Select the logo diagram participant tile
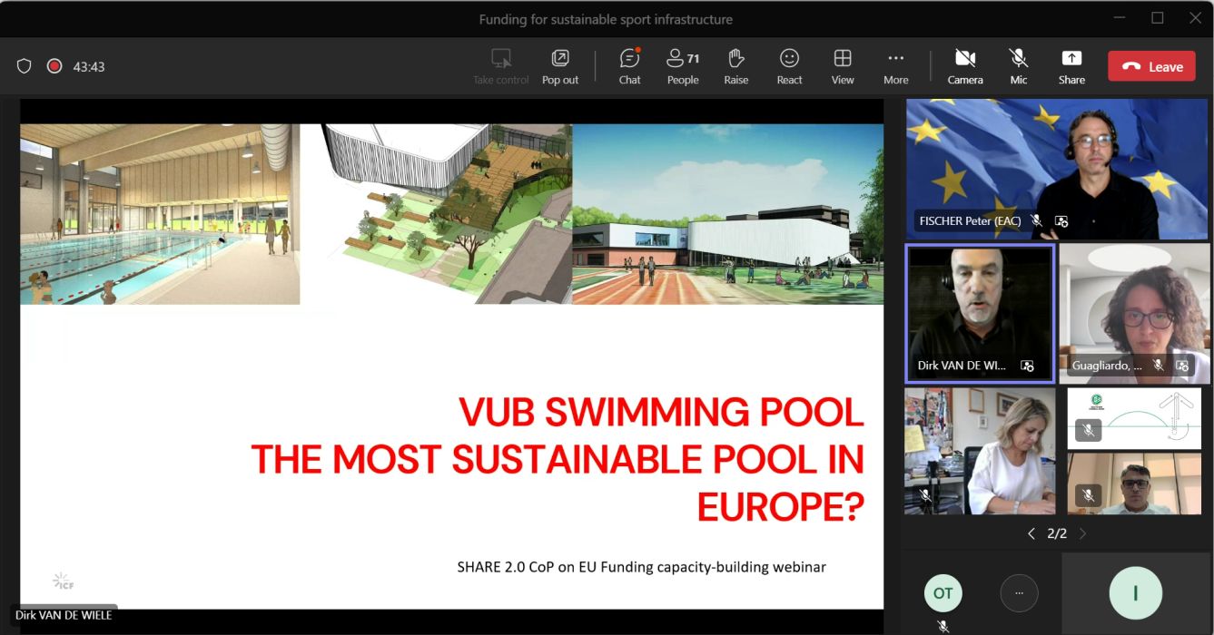The height and width of the screenshot is (635, 1214). coord(1134,418)
